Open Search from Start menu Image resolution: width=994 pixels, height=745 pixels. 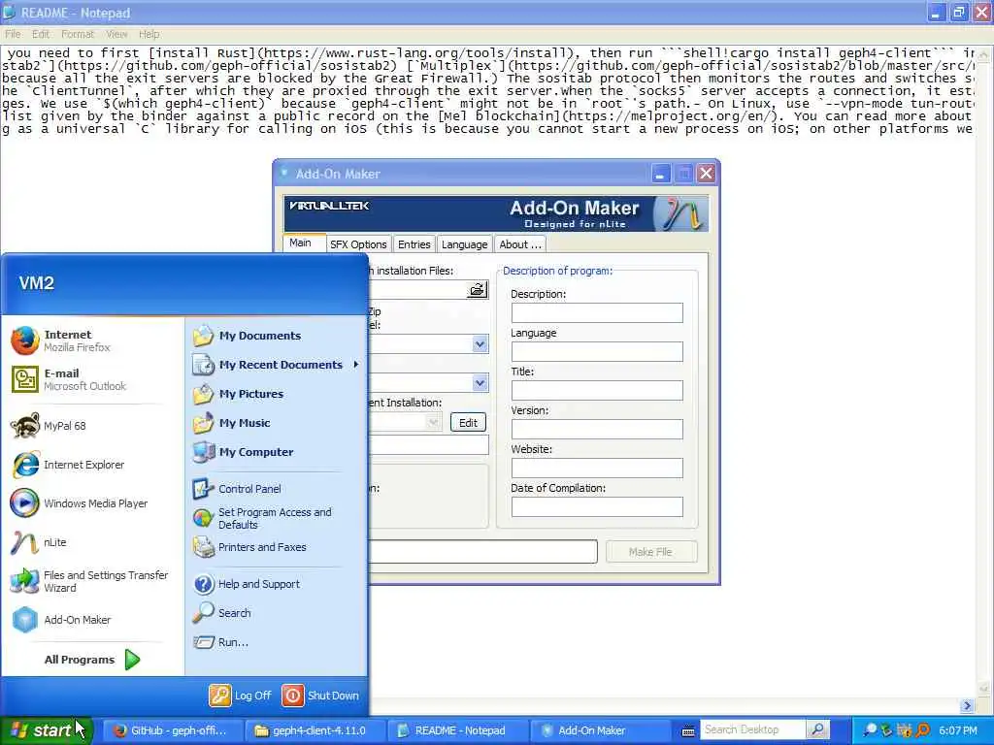tap(222, 613)
